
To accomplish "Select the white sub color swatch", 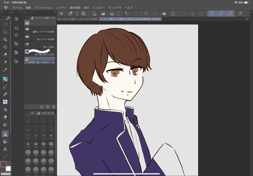I will point(8,169).
